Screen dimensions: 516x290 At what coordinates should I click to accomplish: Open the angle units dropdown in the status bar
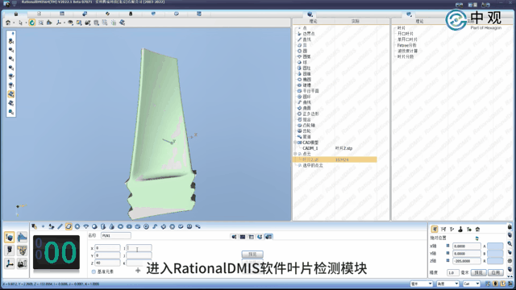coord(447,284)
